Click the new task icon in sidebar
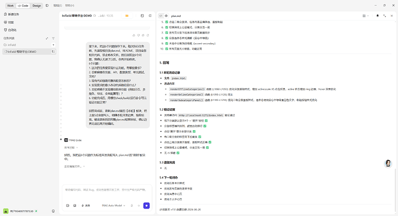 [x=5, y=14]
